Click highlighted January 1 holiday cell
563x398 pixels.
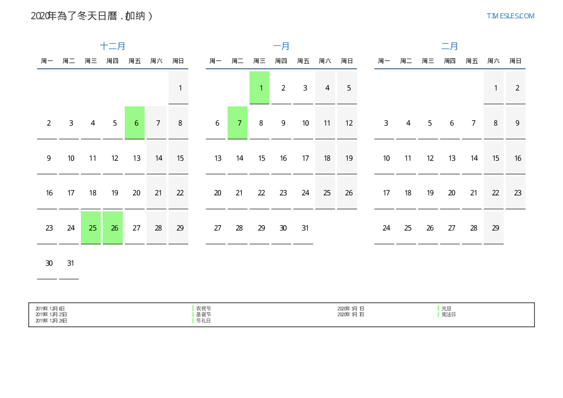pyautogui.click(x=259, y=88)
